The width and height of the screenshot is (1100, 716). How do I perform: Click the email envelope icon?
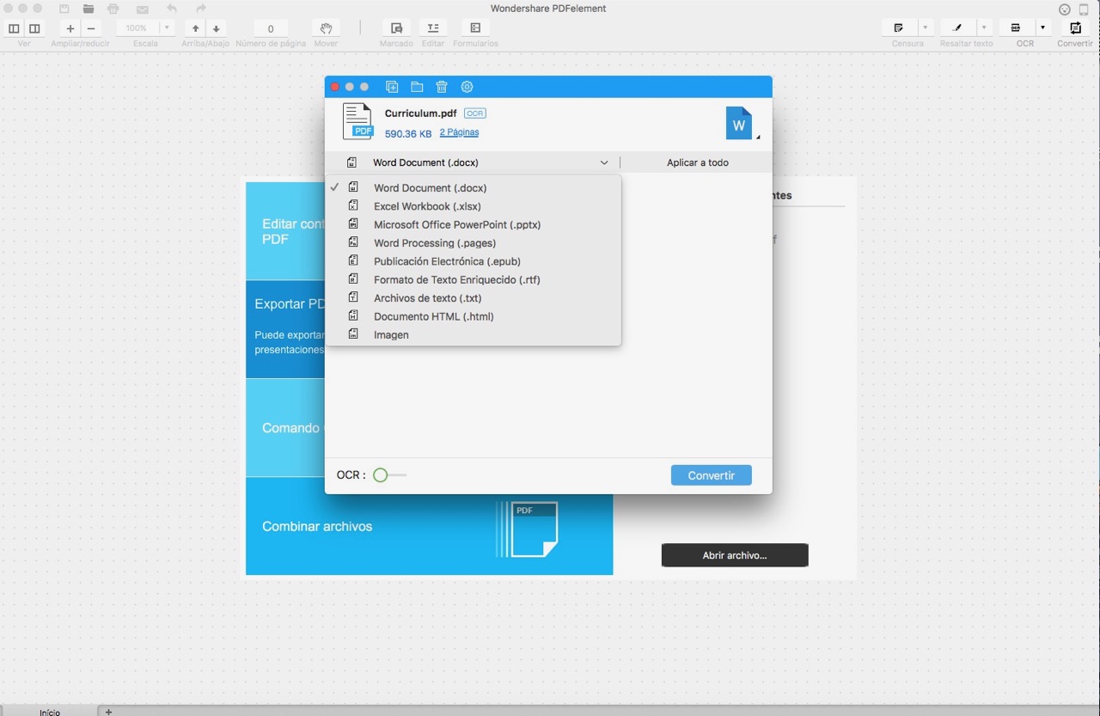coord(143,9)
